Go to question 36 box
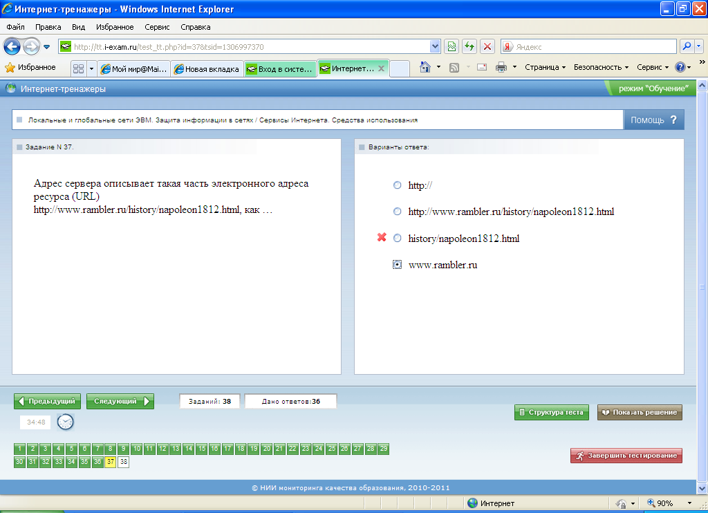The image size is (708, 513). 97,462
